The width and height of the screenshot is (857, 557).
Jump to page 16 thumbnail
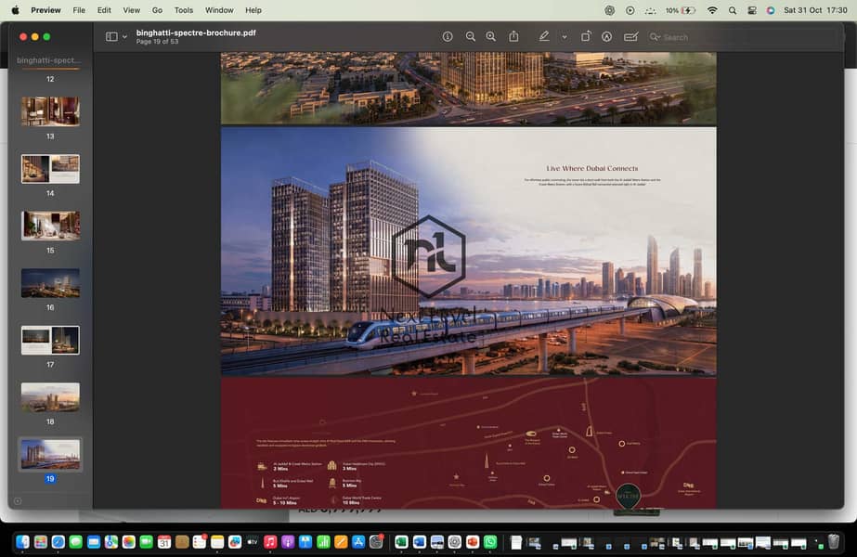pos(50,282)
